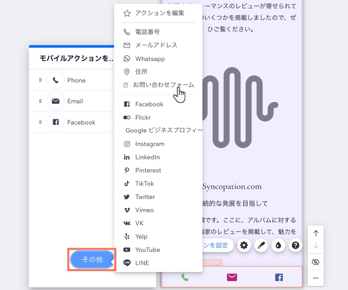Click the Facebook action row in panel

pyautogui.click(x=81, y=122)
